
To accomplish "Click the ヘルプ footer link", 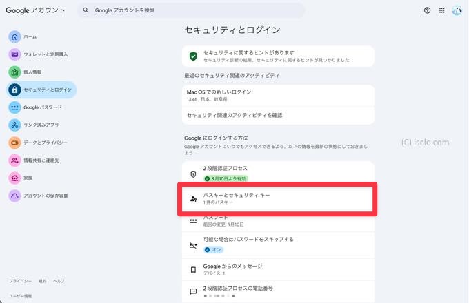I will 59,281.
